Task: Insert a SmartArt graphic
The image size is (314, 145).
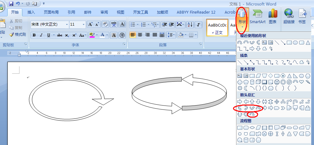Action: click(x=257, y=17)
